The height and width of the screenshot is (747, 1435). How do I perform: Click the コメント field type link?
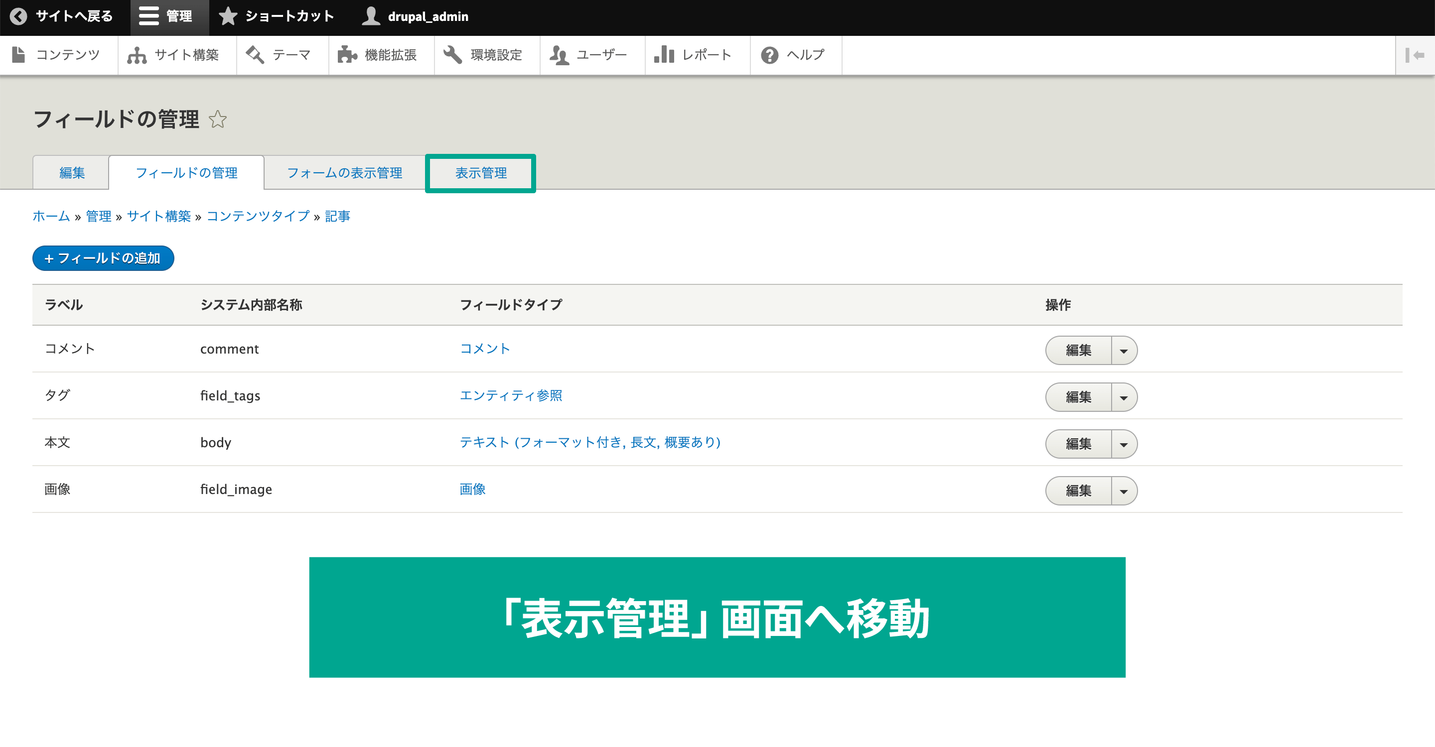pyautogui.click(x=485, y=349)
